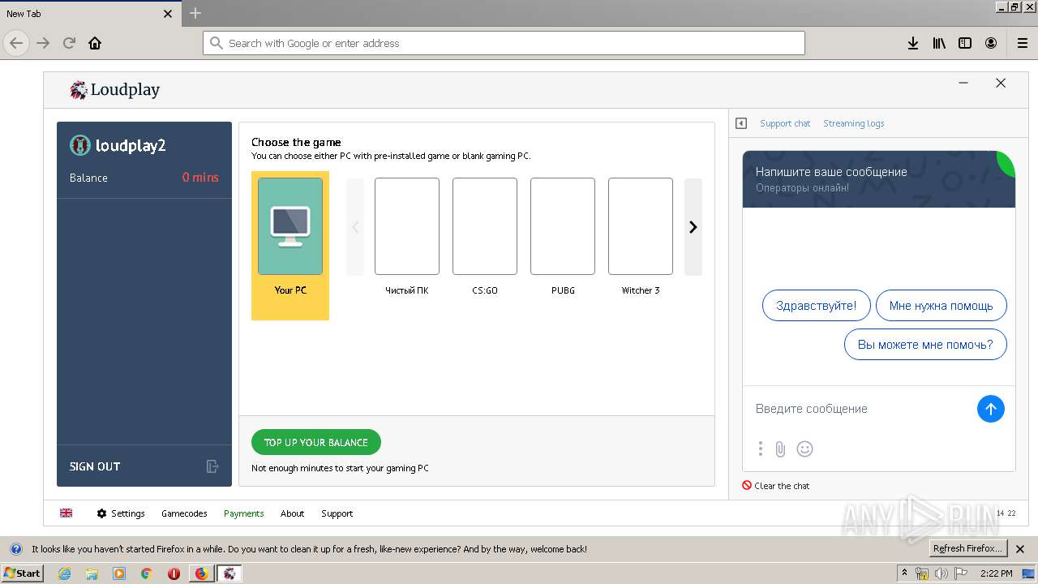Send quick reply Вы можете мне помочь?

coord(925,345)
